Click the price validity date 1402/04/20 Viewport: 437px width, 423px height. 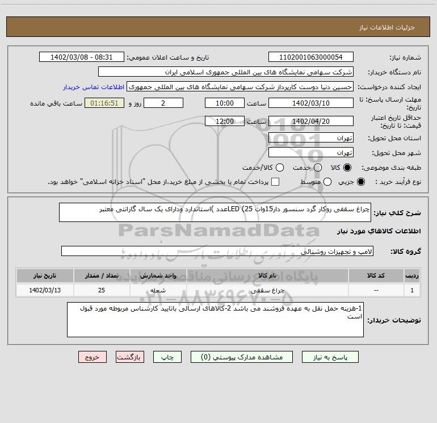click(311, 121)
